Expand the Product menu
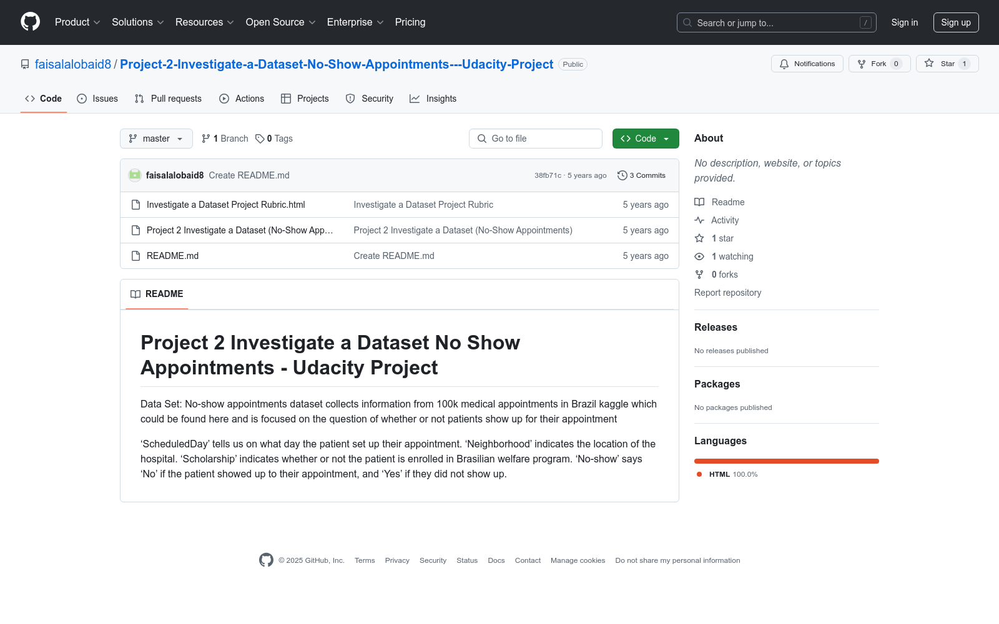Screen dimensions: 999x624 [x=77, y=22]
